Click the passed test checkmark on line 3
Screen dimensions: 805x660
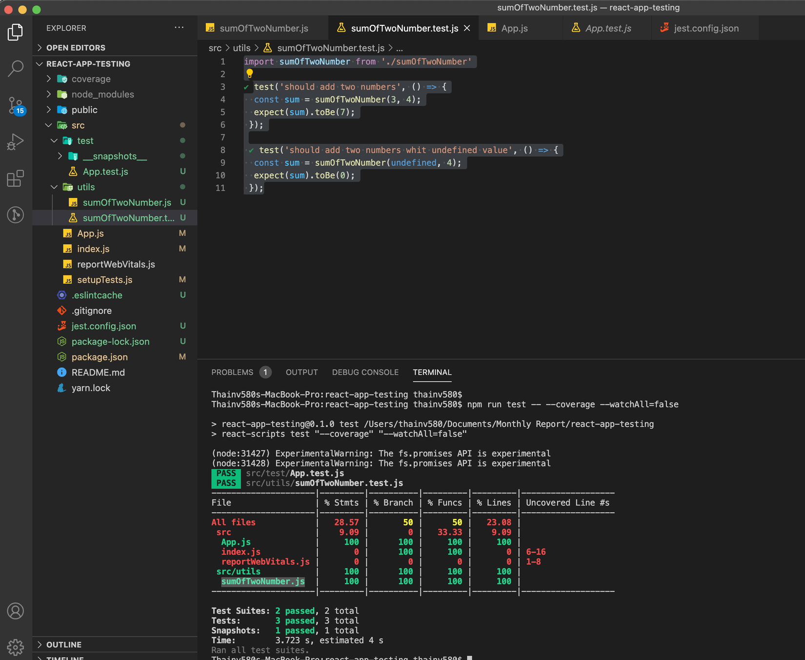pos(246,87)
